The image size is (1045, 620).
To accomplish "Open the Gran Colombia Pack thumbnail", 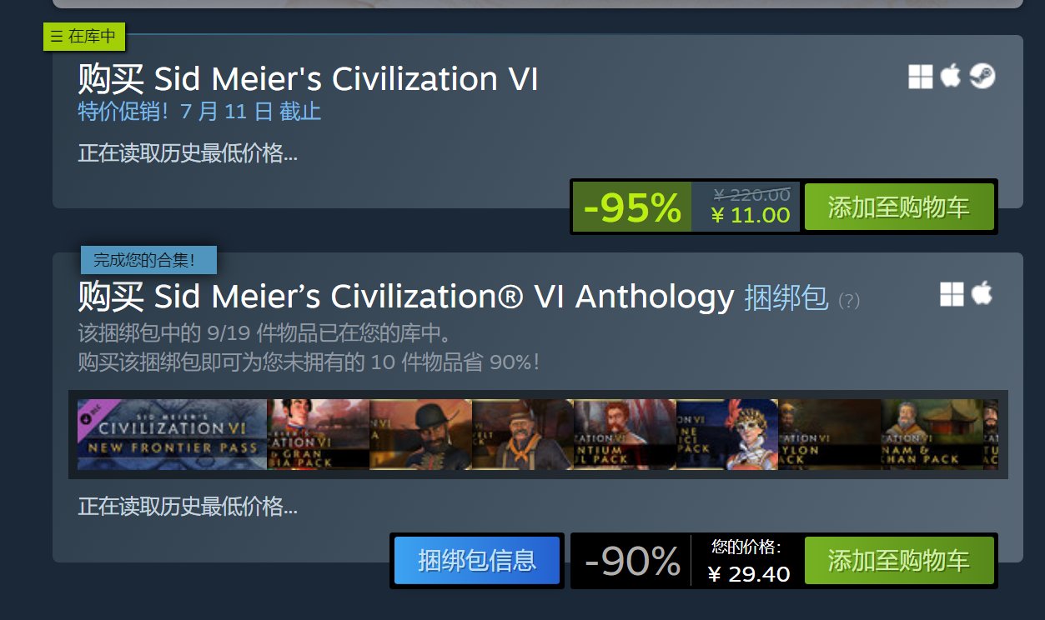I will pos(319,434).
